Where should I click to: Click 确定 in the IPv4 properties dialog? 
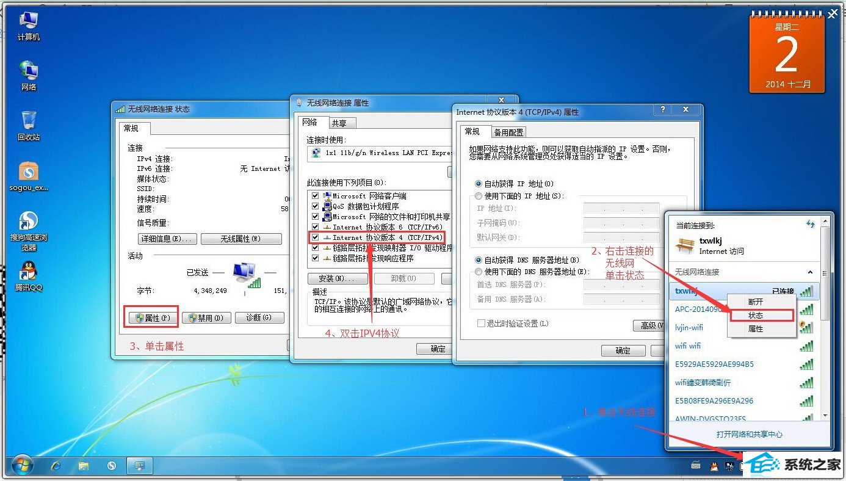pyautogui.click(x=623, y=350)
